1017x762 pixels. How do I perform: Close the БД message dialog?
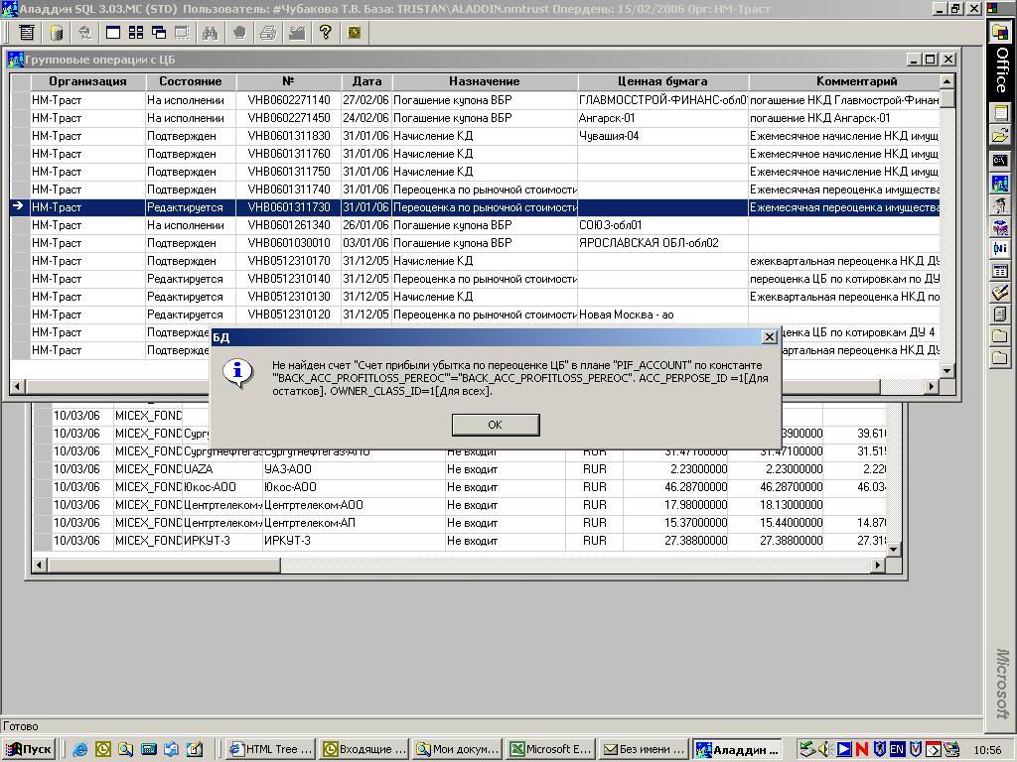tap(770, 337)
